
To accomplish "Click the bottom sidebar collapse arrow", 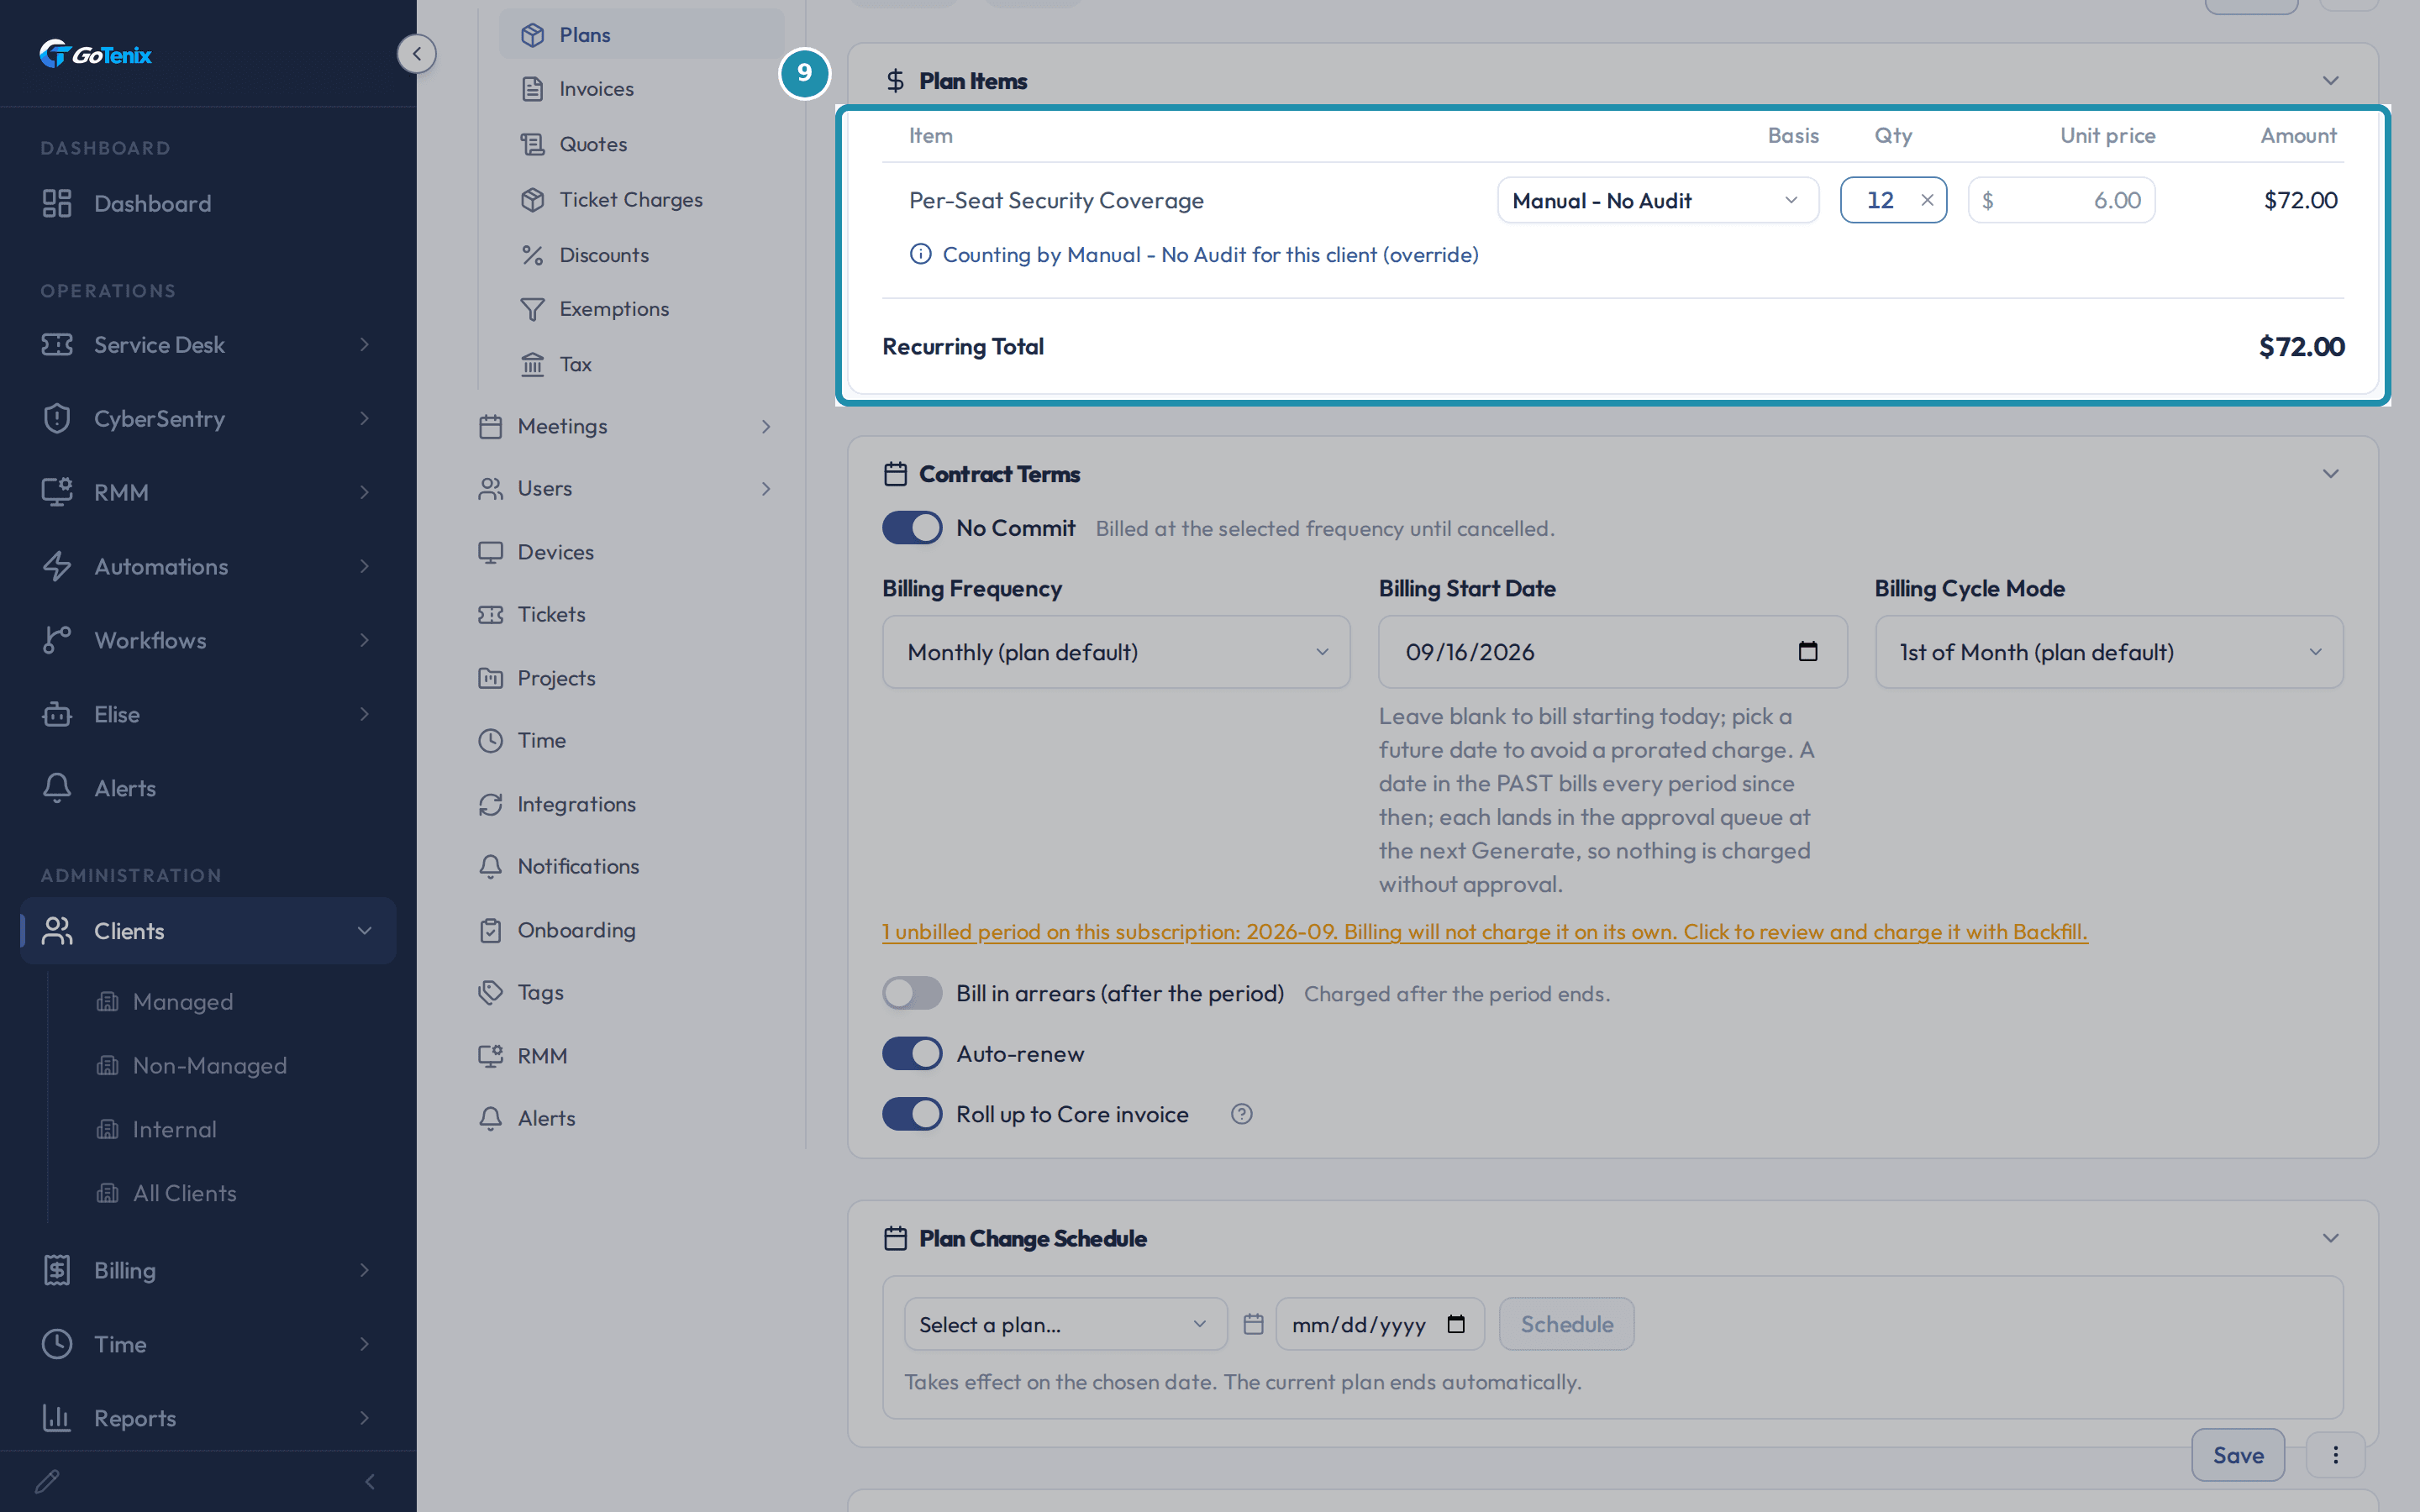I will (370, 1481).
